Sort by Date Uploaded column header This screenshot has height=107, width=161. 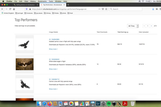pos(144,32)
